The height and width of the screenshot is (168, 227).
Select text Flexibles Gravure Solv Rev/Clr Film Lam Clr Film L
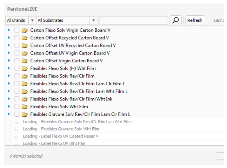(80, 114)
